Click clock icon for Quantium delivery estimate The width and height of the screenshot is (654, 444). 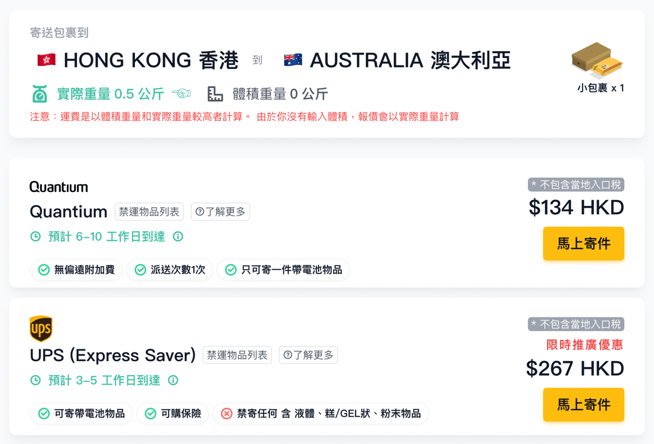[x=36, y=237]
